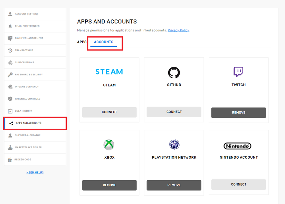Open the Privacy Policy link

pos(178,30)
